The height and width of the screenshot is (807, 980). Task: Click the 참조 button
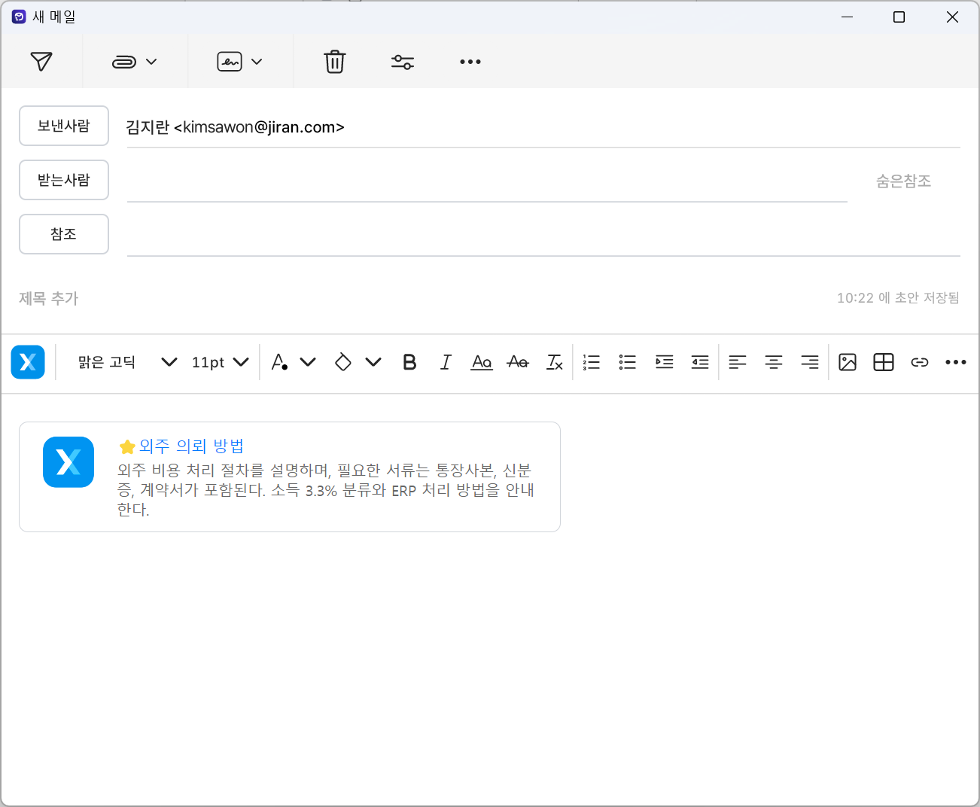64,234
